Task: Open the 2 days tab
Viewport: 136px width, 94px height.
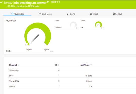Action: [71, 14]
